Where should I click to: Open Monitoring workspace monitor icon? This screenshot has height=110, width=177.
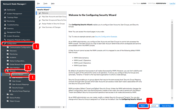5,21
